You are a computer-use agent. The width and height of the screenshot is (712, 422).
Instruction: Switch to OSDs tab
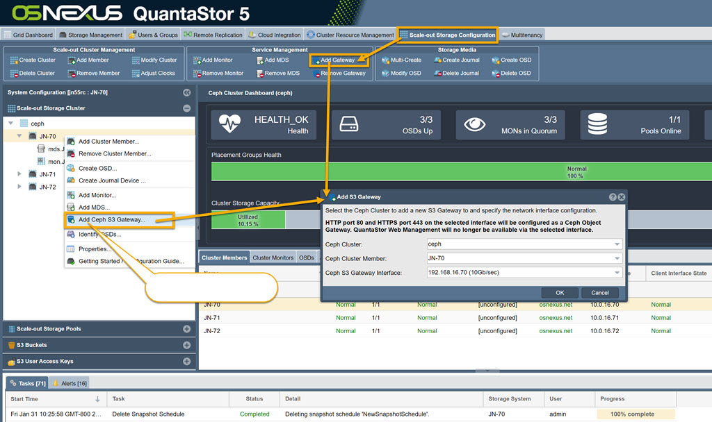pyautogui.click(x=307, y=258)
